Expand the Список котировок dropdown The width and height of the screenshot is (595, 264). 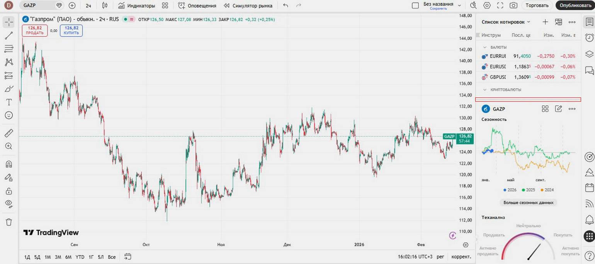click(x=529, y=22)
